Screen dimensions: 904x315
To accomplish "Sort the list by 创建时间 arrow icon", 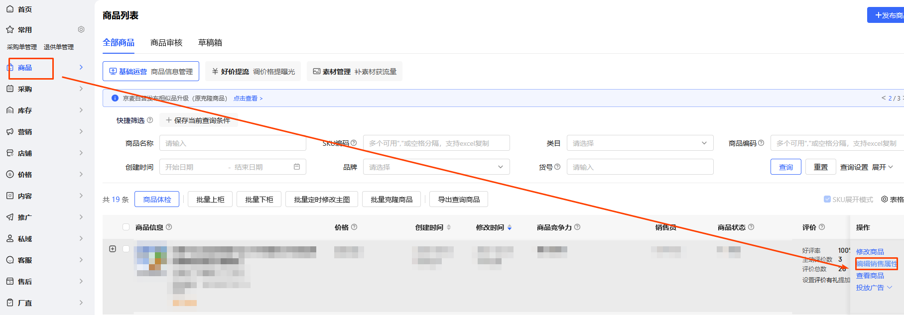I will point(449,227).
